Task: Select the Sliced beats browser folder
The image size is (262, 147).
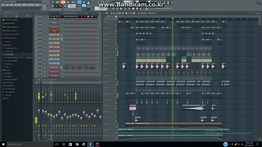Action: tap(9, 89)
